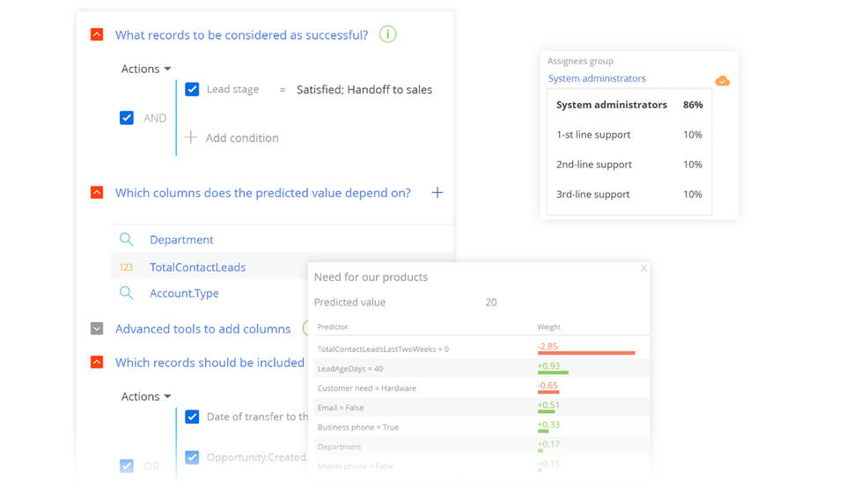Open the 'Advanced tools to add columns' heading
Viewport: 845px width, 493px height.
tap(203, 328)
